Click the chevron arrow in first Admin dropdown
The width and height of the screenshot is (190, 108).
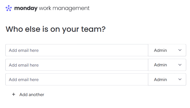180,50
